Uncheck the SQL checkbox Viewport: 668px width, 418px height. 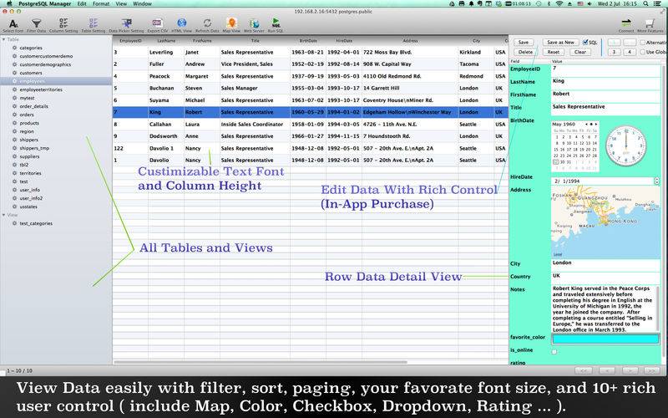pyautogui.click(x=585, y=41)
